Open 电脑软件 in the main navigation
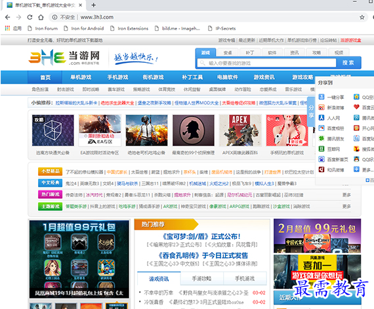Image resolution: width=374 pixels, height=309 pixels. click(227, 77)
